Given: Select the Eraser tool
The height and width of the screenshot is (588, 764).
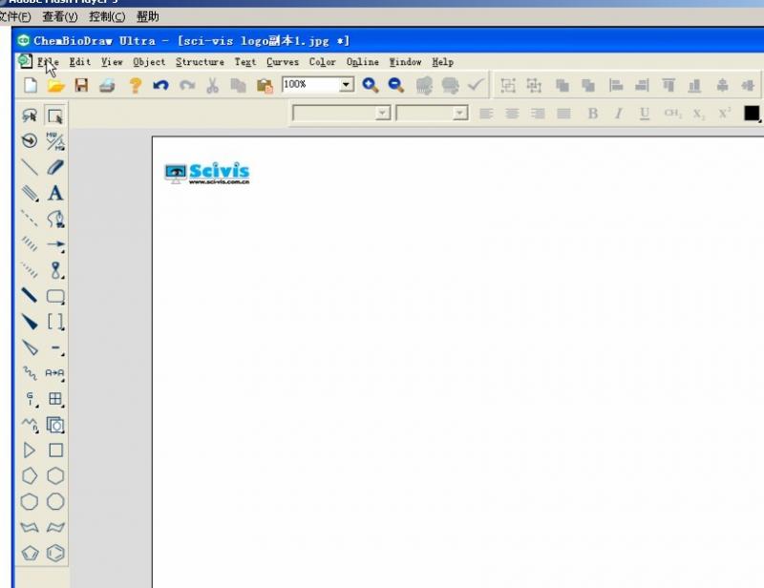Looking at the screenshot, I should pos(55,167).
